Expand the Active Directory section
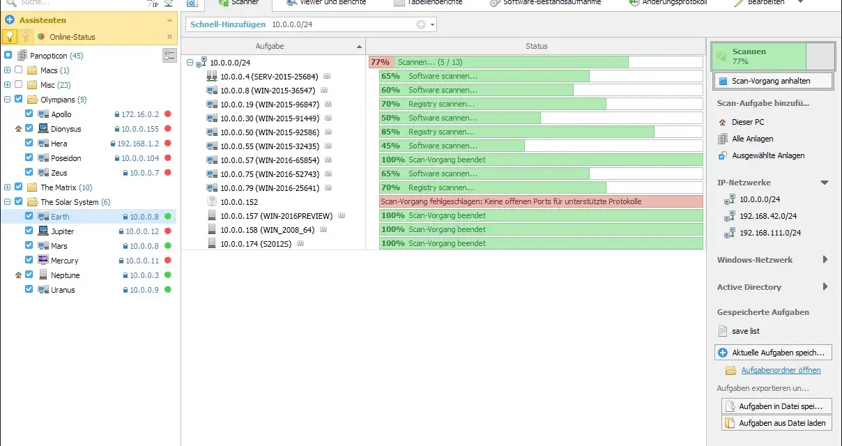Viewport: 842px width, 446px height. pyautogui.click(x=825, y=287)
